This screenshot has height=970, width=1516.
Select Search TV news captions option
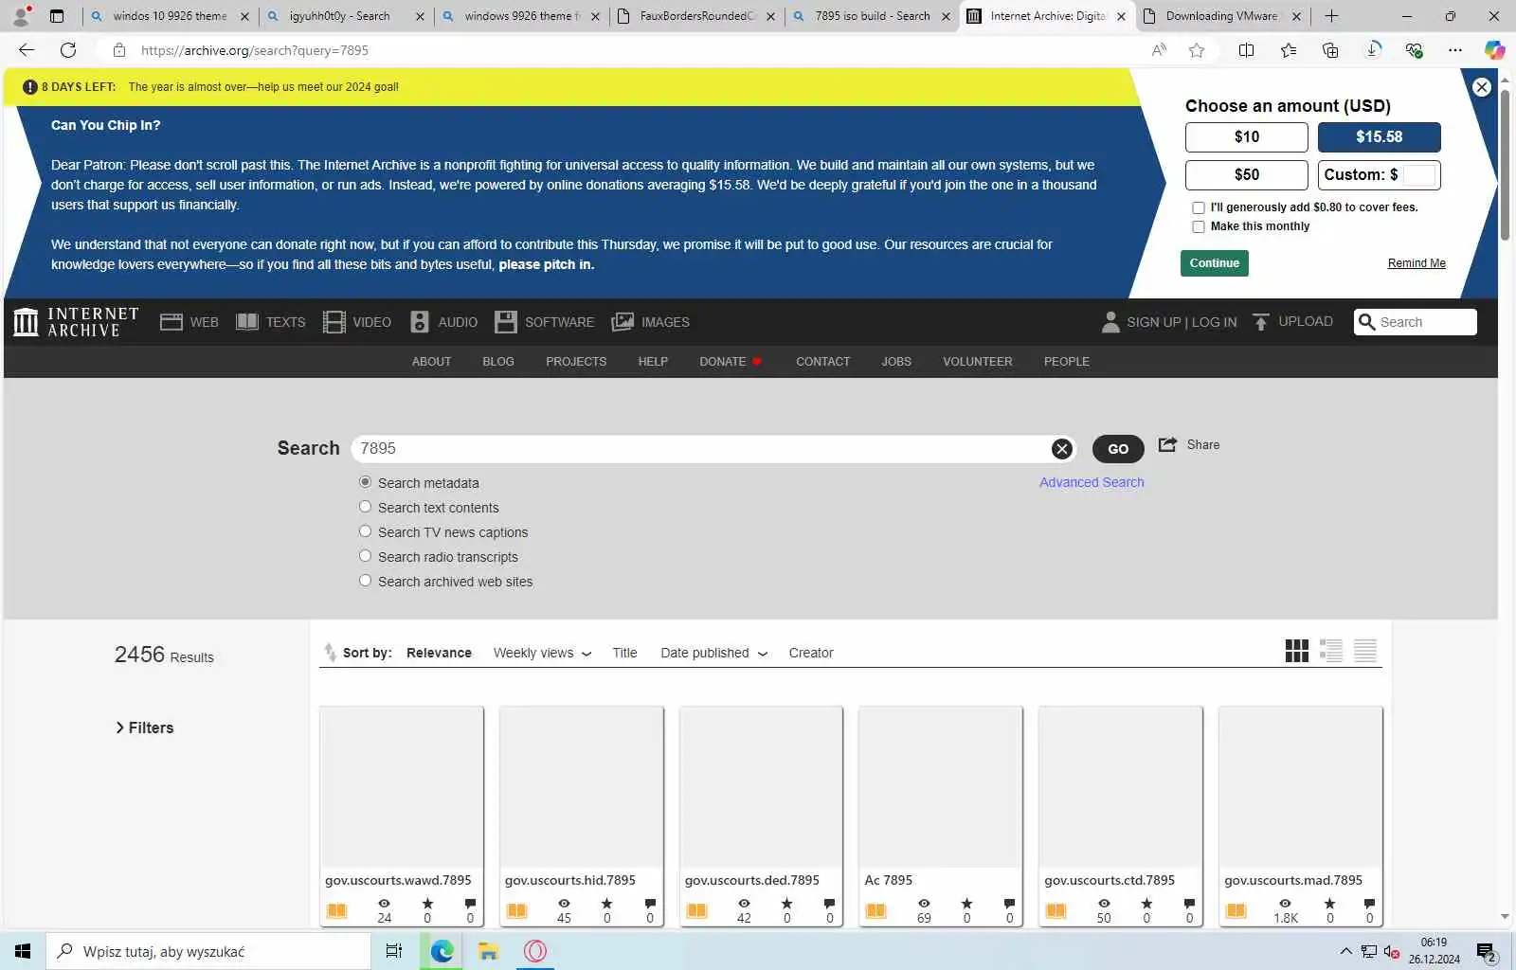[x=365, y=531]
